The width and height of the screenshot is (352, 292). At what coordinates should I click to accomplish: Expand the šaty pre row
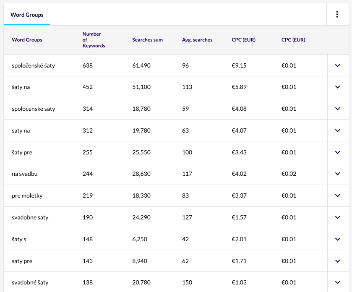coord(338,152)
